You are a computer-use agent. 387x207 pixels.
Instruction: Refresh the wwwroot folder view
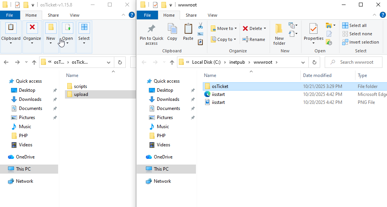(314, 62)
